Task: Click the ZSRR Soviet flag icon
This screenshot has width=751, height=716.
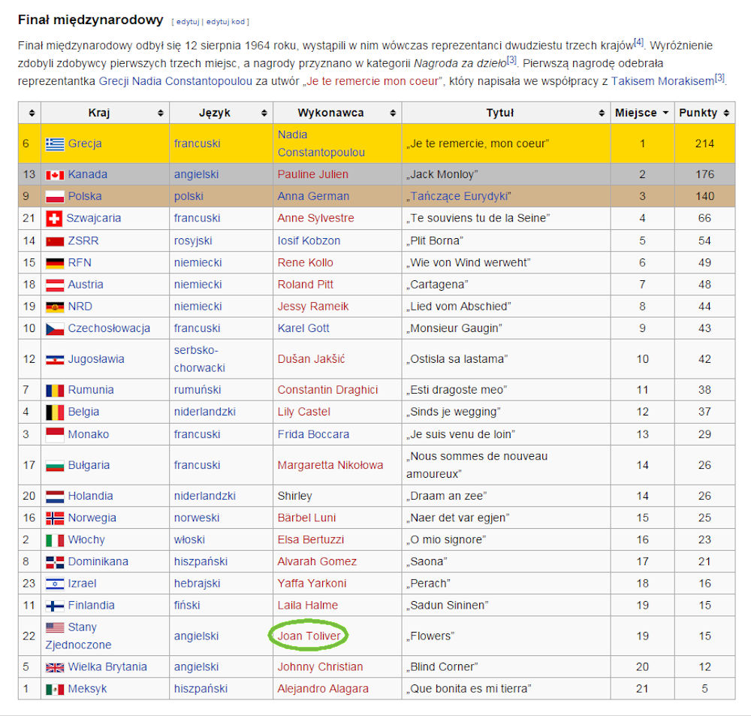Action: 55,241
